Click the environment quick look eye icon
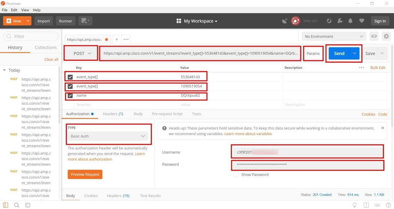Image resolution: width=394 pixels, height=209 pixels. (374, 36)
